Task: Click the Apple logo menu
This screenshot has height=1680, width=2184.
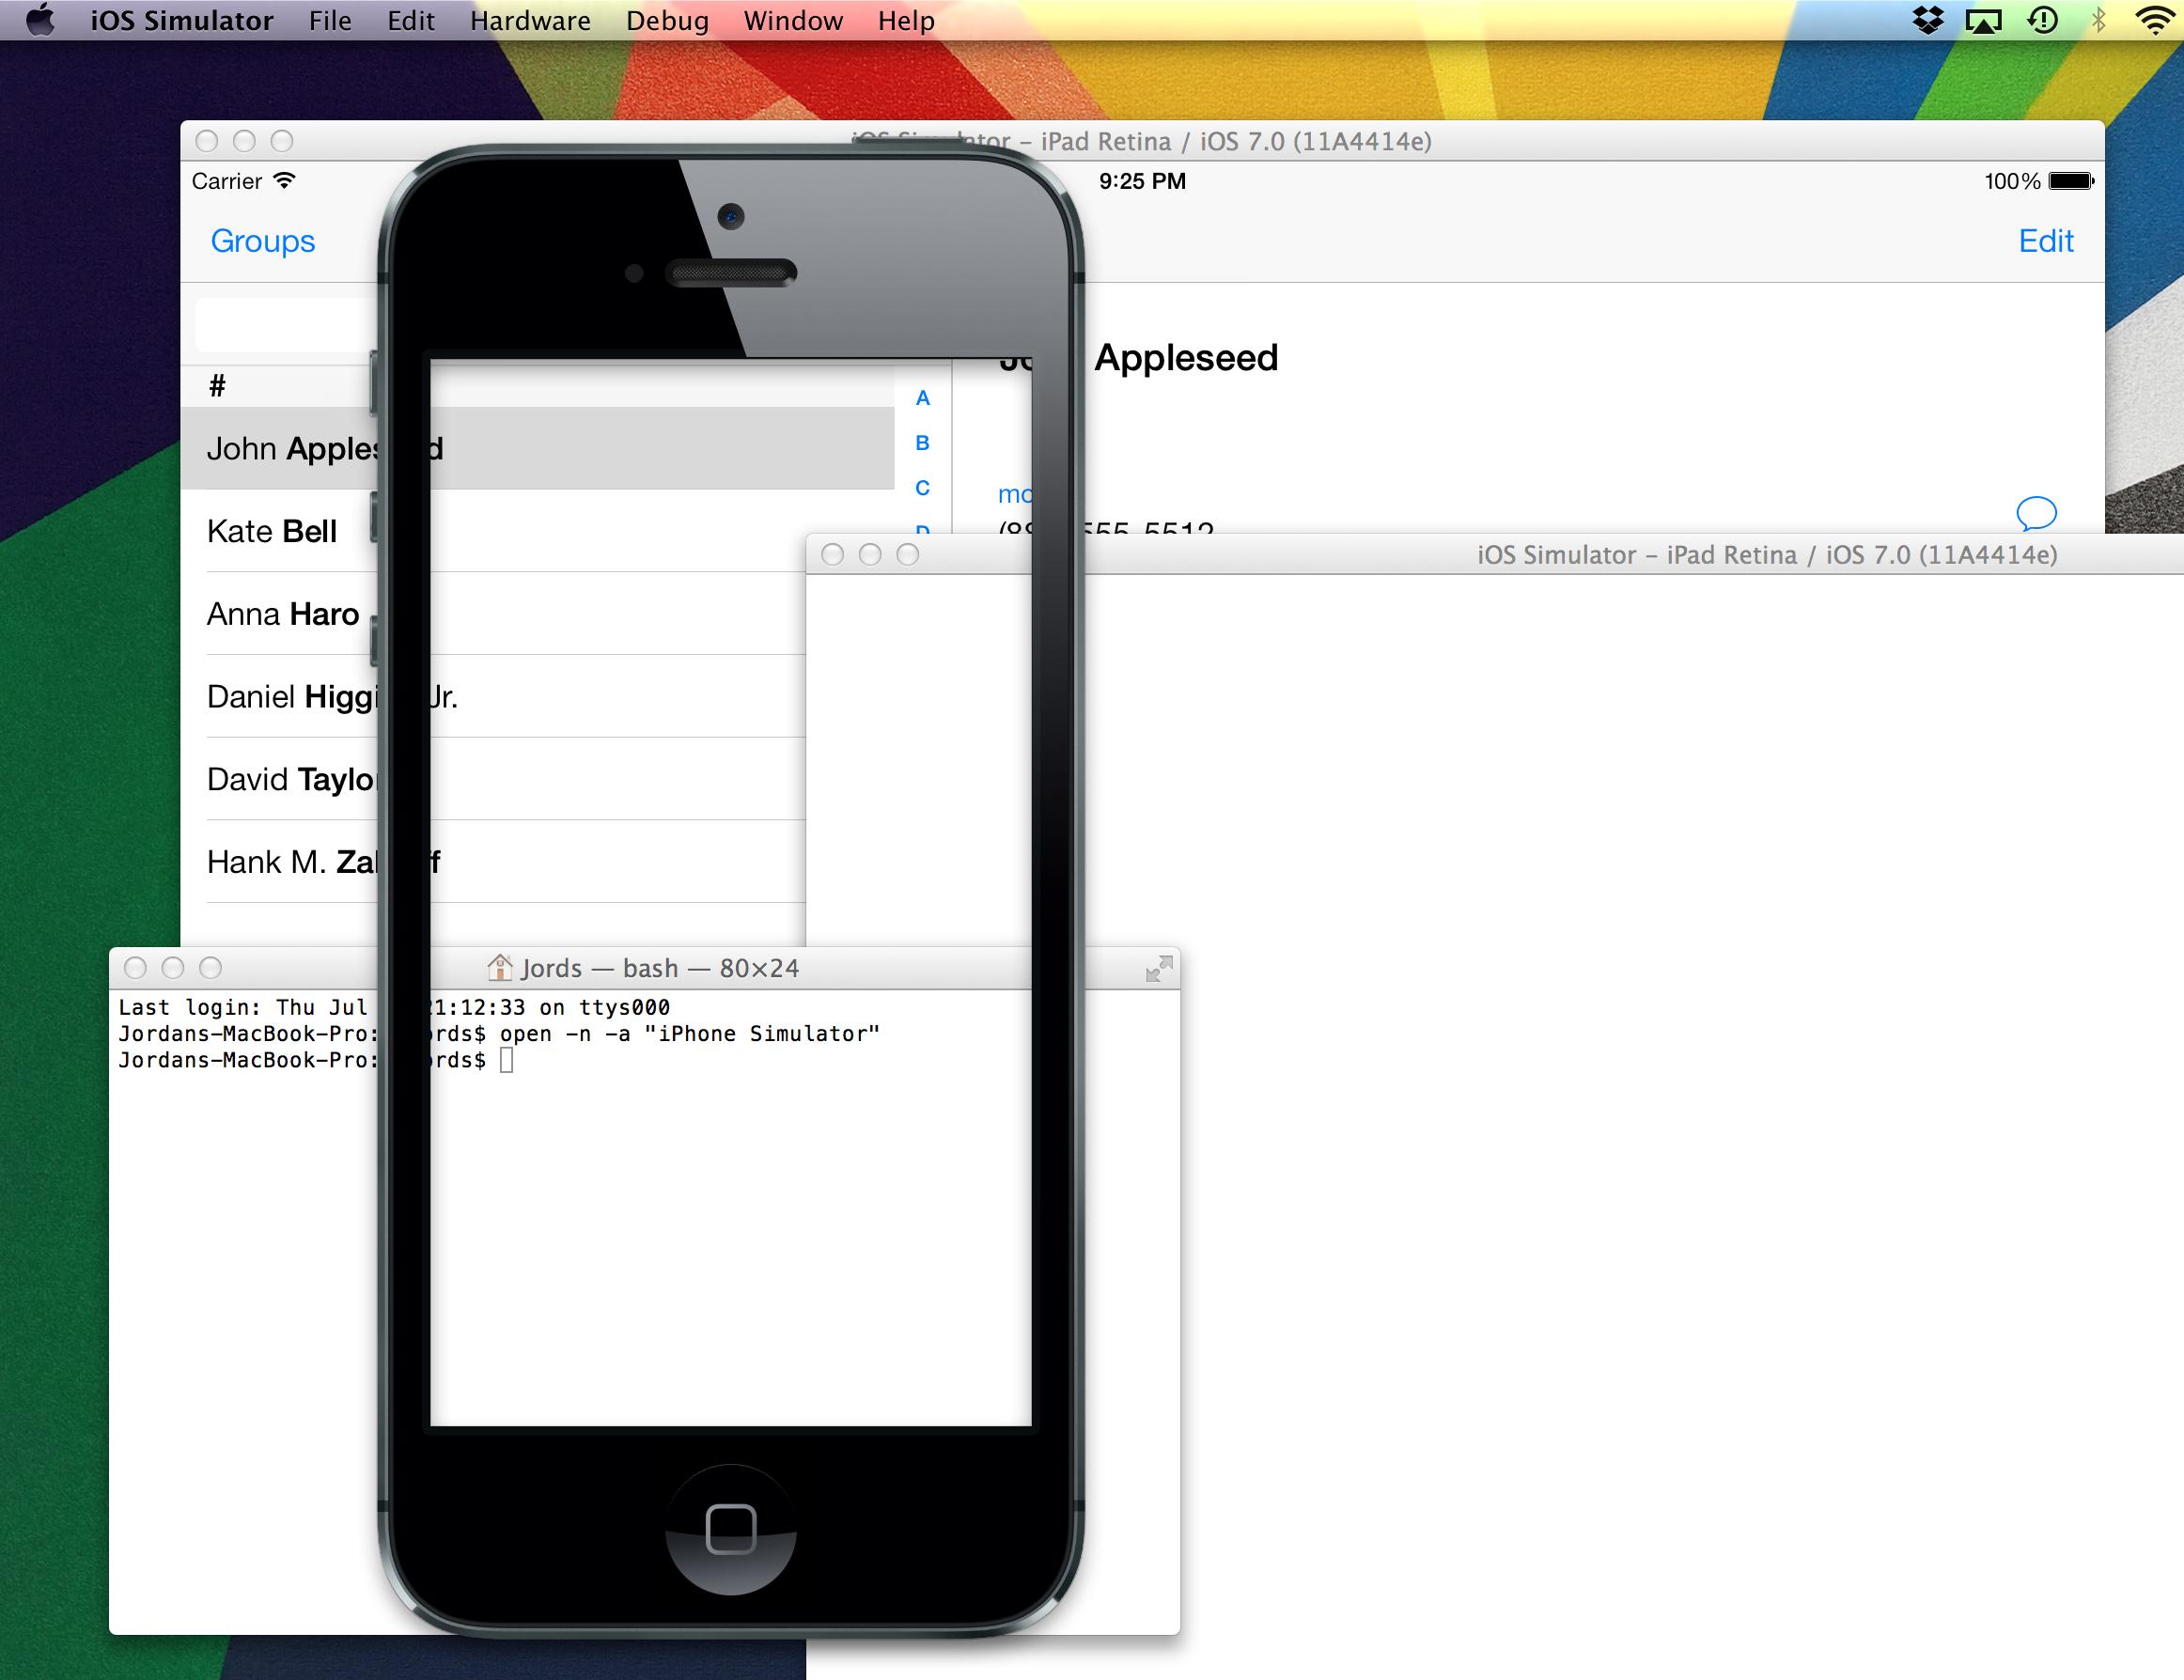Action: (x=40, y=20)
